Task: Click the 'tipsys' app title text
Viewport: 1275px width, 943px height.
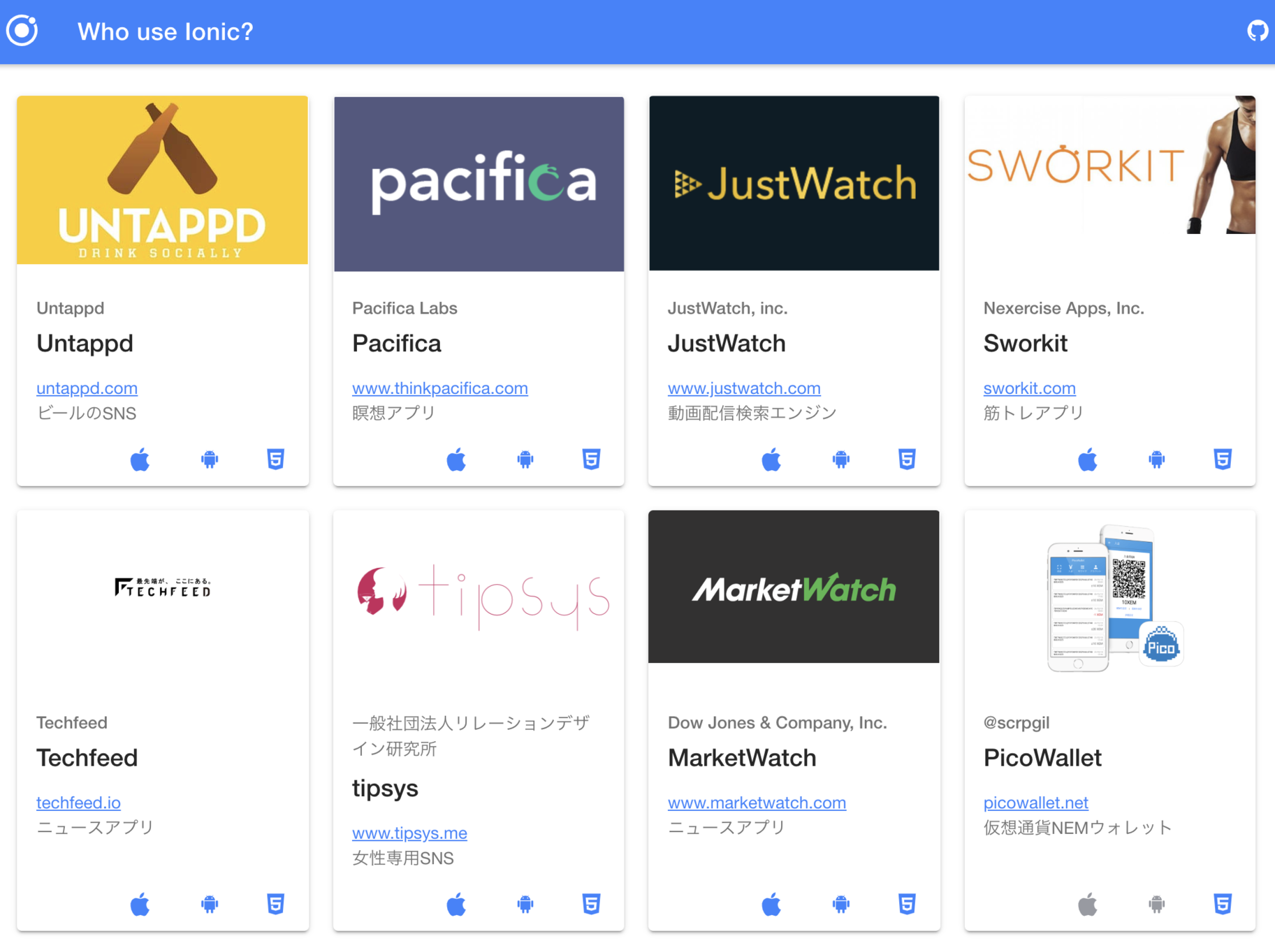Action: [385, 789]
